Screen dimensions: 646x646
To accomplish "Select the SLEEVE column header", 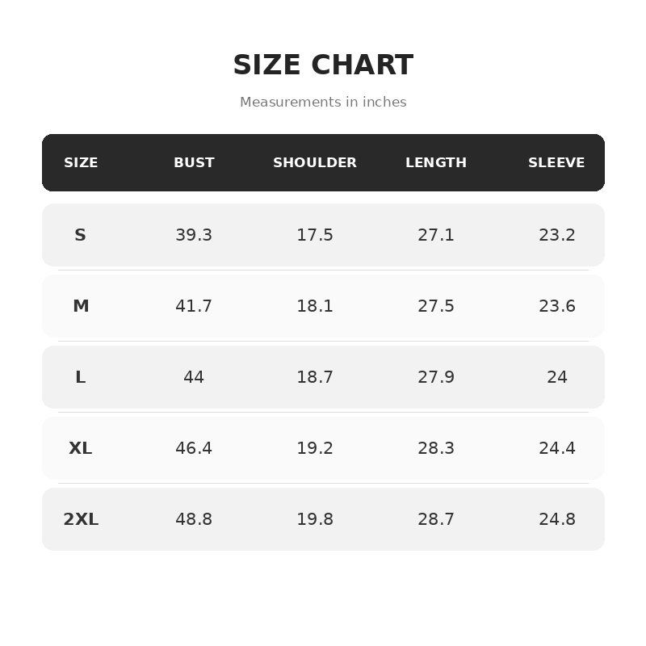I will click(x=556, y=162).
